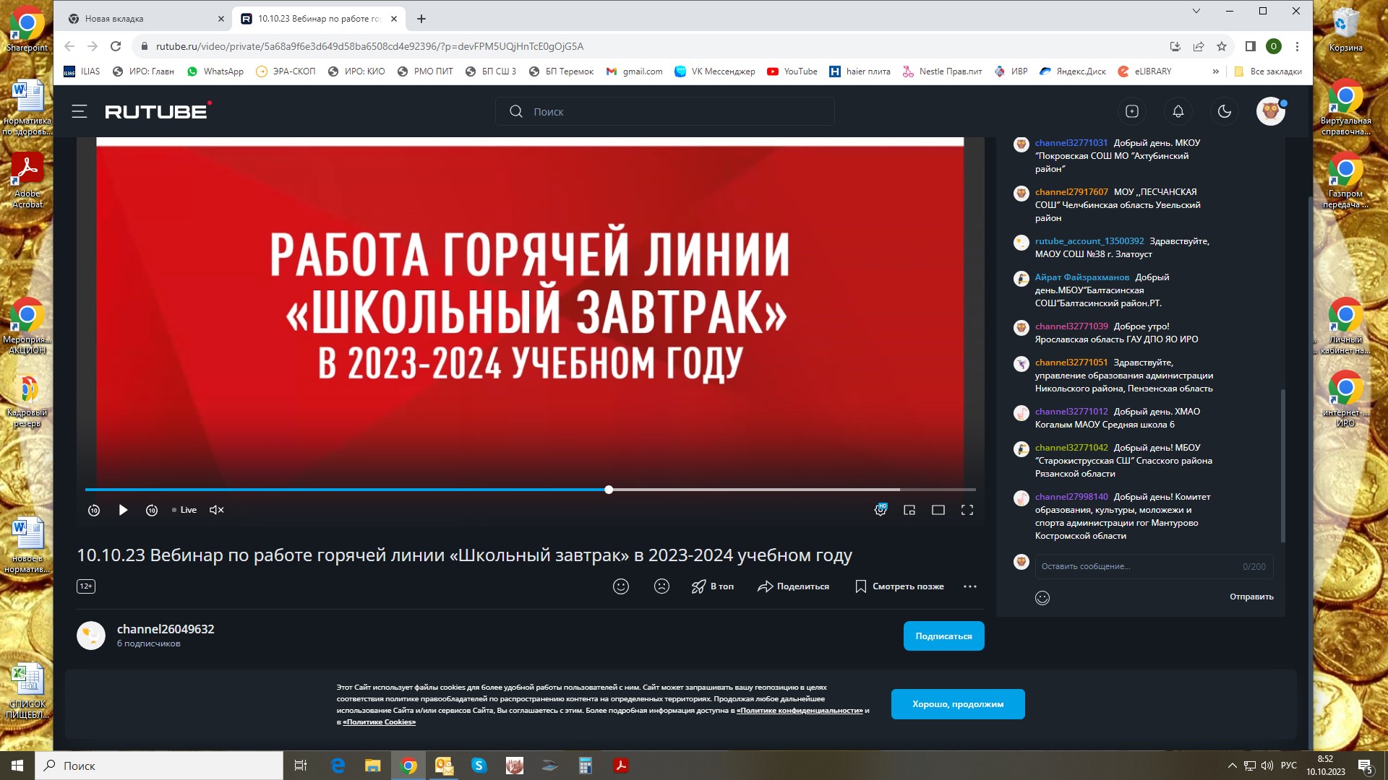Open tab search dropdown arrow

click(x=1196, y=11)
